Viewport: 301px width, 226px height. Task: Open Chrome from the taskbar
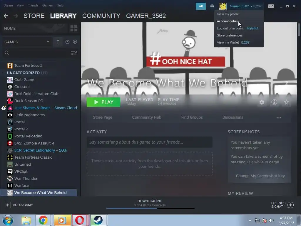(43, 220)
